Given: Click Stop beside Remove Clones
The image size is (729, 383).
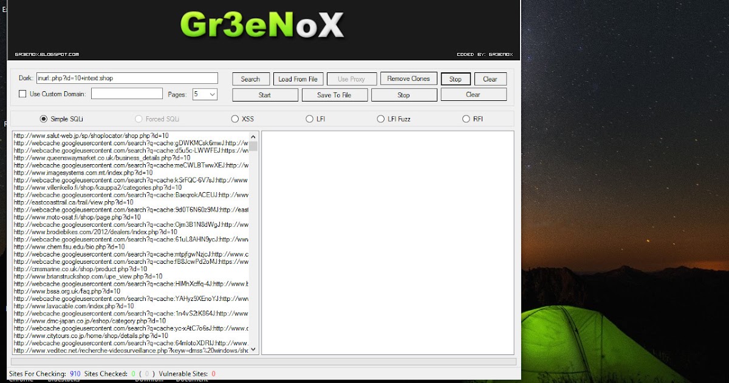Looking at the screenshot, I should click(456, 79).
